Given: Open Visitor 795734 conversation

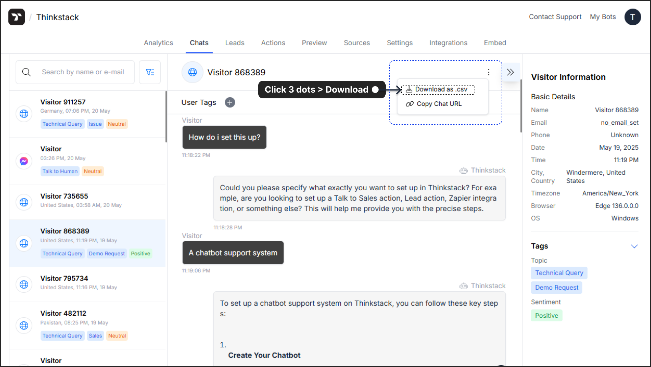Looking at the screenshot, I should coord(87,284).
